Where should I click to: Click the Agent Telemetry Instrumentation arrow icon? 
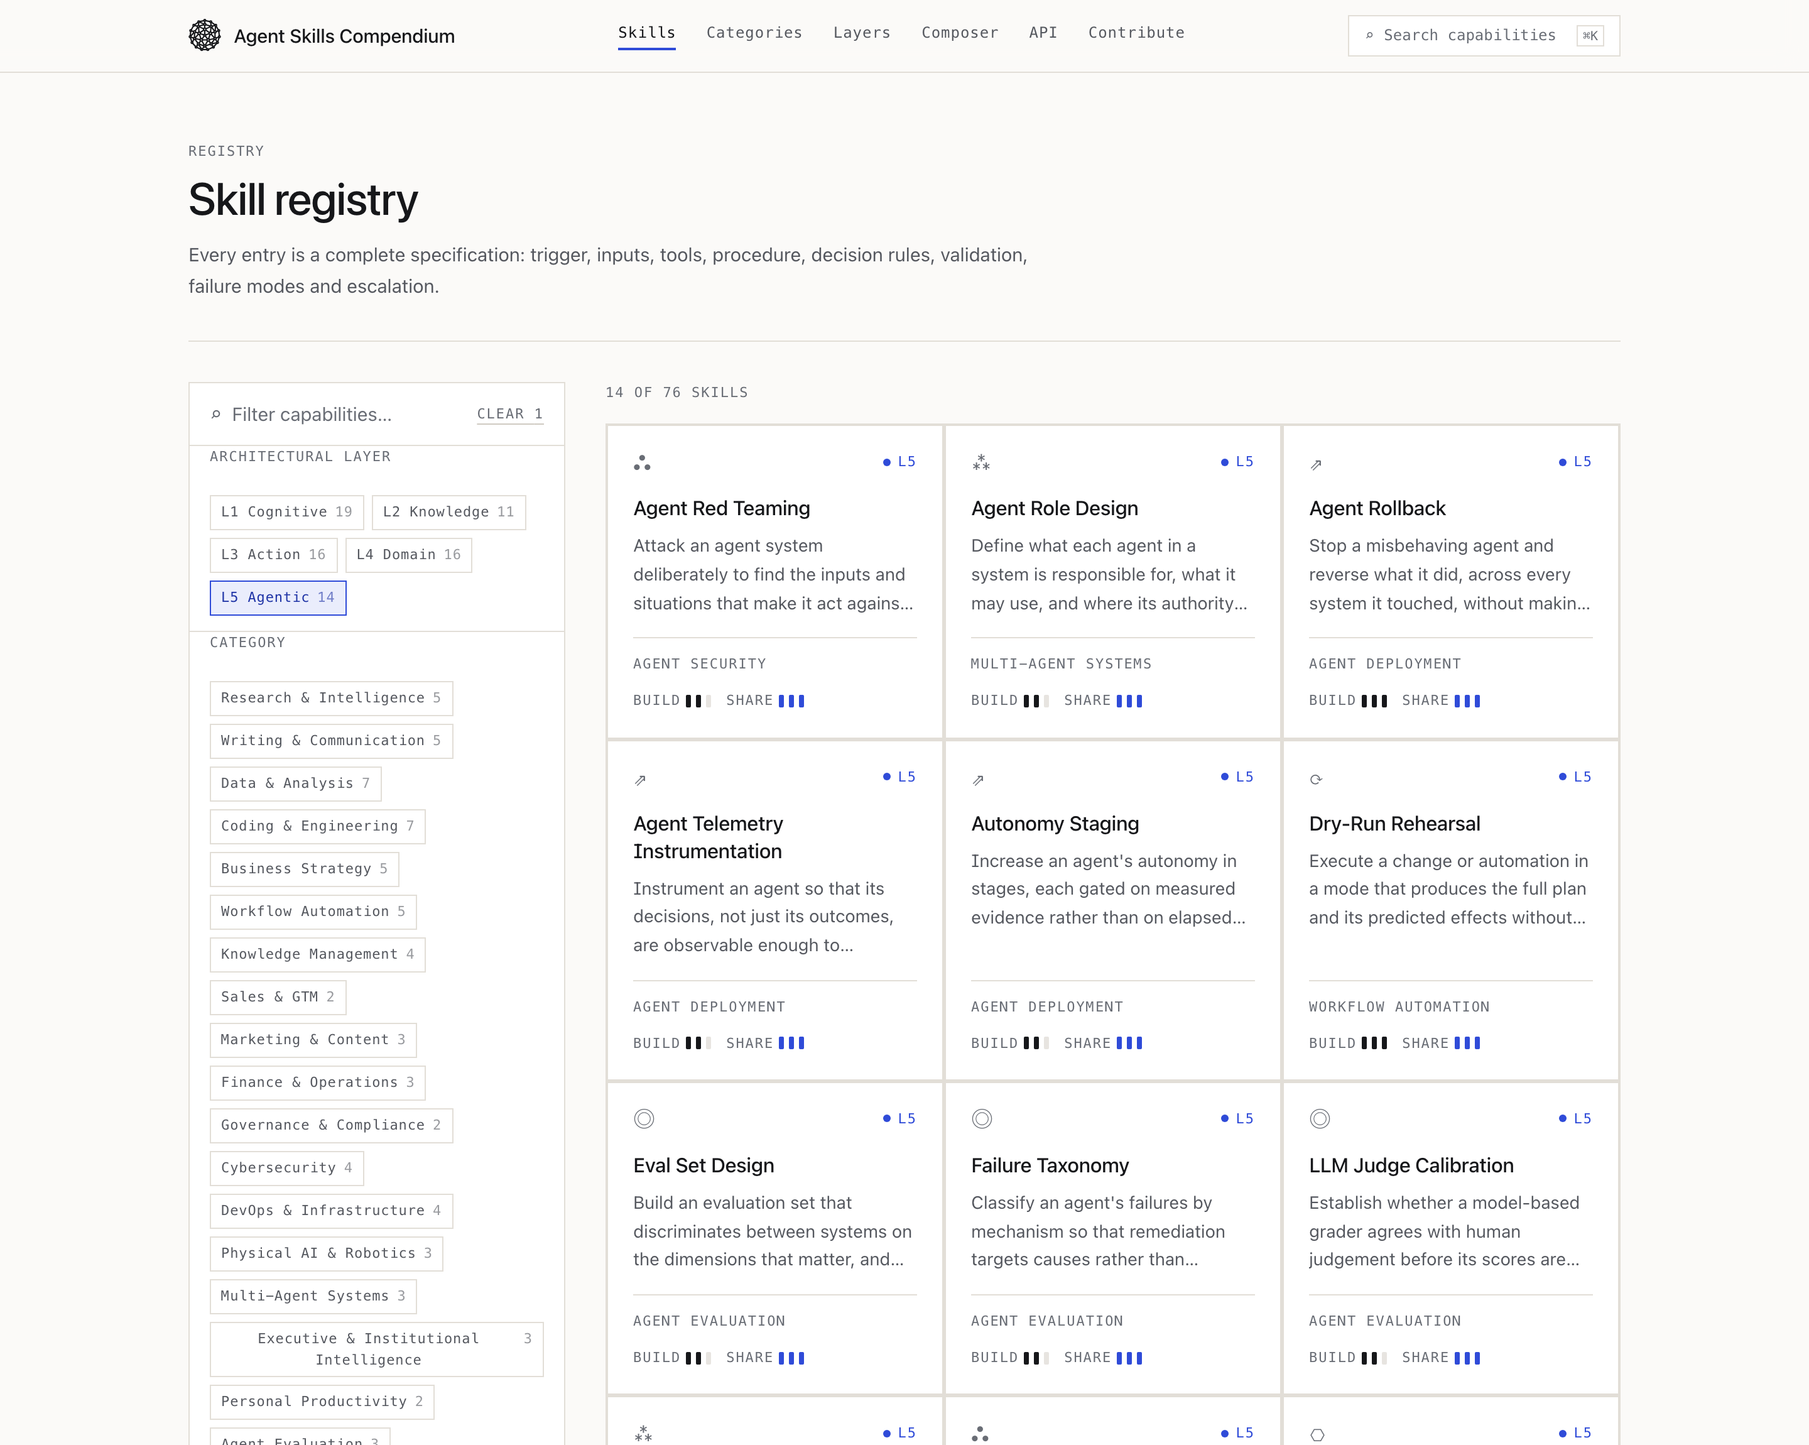click(640, 780)
